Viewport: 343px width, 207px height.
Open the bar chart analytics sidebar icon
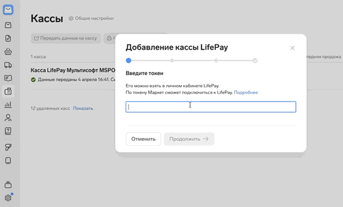(8, 104)
